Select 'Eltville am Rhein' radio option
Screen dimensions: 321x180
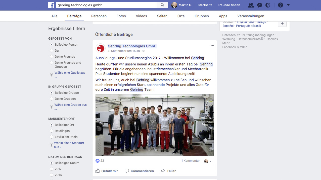pos(52,137)
